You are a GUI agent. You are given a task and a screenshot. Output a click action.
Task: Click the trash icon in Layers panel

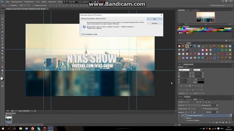(x=230, y=123)
